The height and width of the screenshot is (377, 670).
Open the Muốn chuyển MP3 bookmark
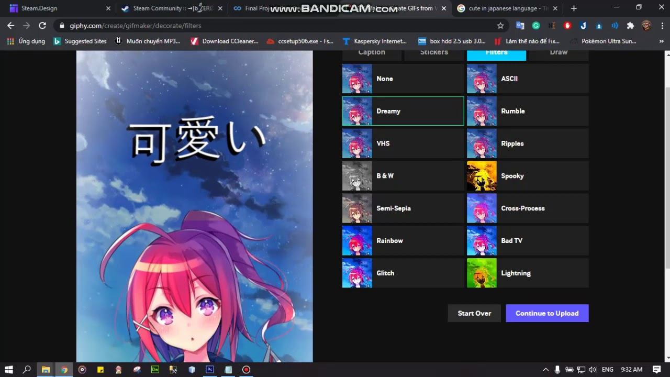pos(148,41)
